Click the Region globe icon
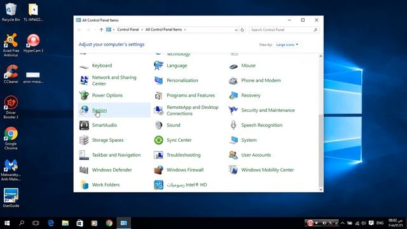 point(84,110)
